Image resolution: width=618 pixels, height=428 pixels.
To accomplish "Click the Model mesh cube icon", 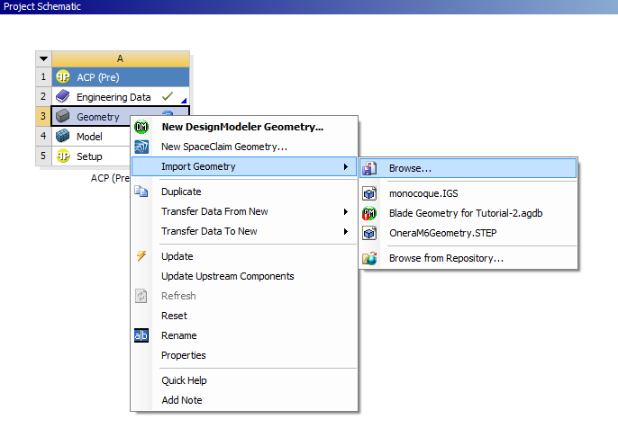I will pyautogui.click(x=63, y=136).
